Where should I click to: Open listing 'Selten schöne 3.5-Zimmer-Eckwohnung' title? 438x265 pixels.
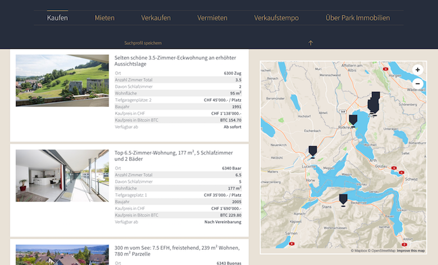(x=175, y=61)
